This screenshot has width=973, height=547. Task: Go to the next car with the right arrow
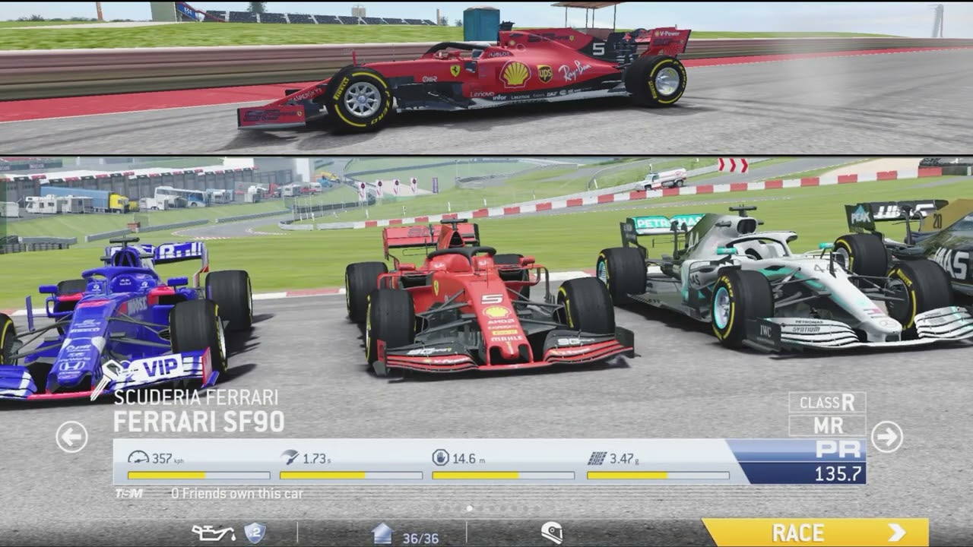886,437
